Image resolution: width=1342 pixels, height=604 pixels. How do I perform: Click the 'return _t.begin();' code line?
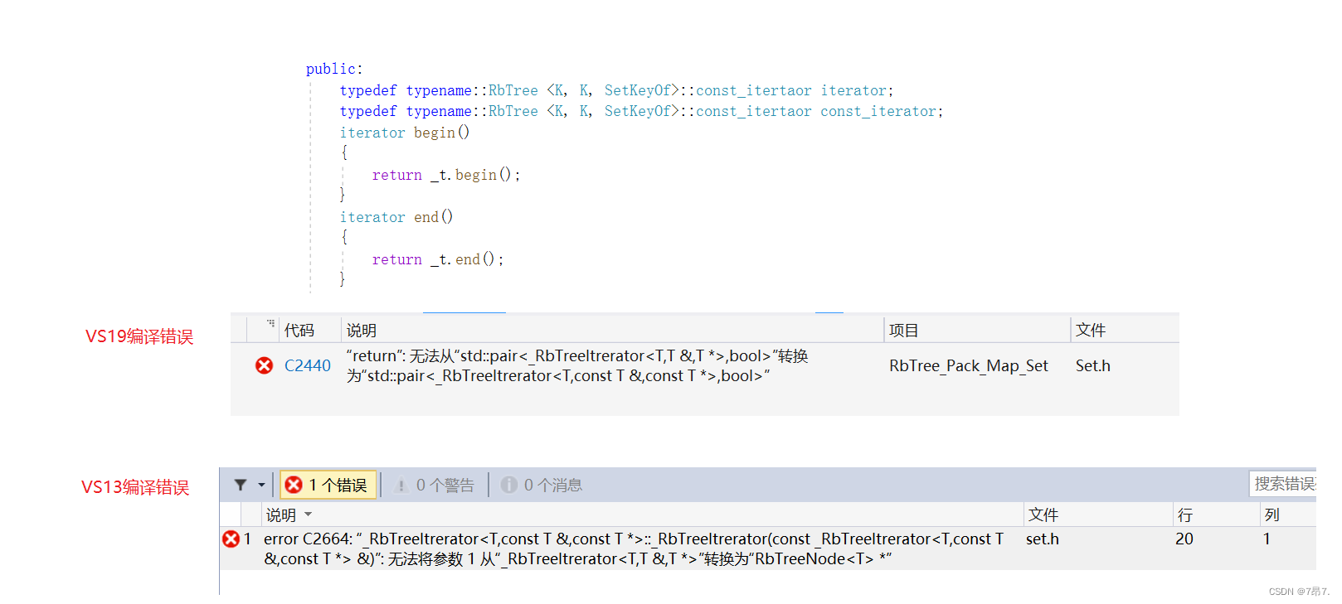point(445,175)
